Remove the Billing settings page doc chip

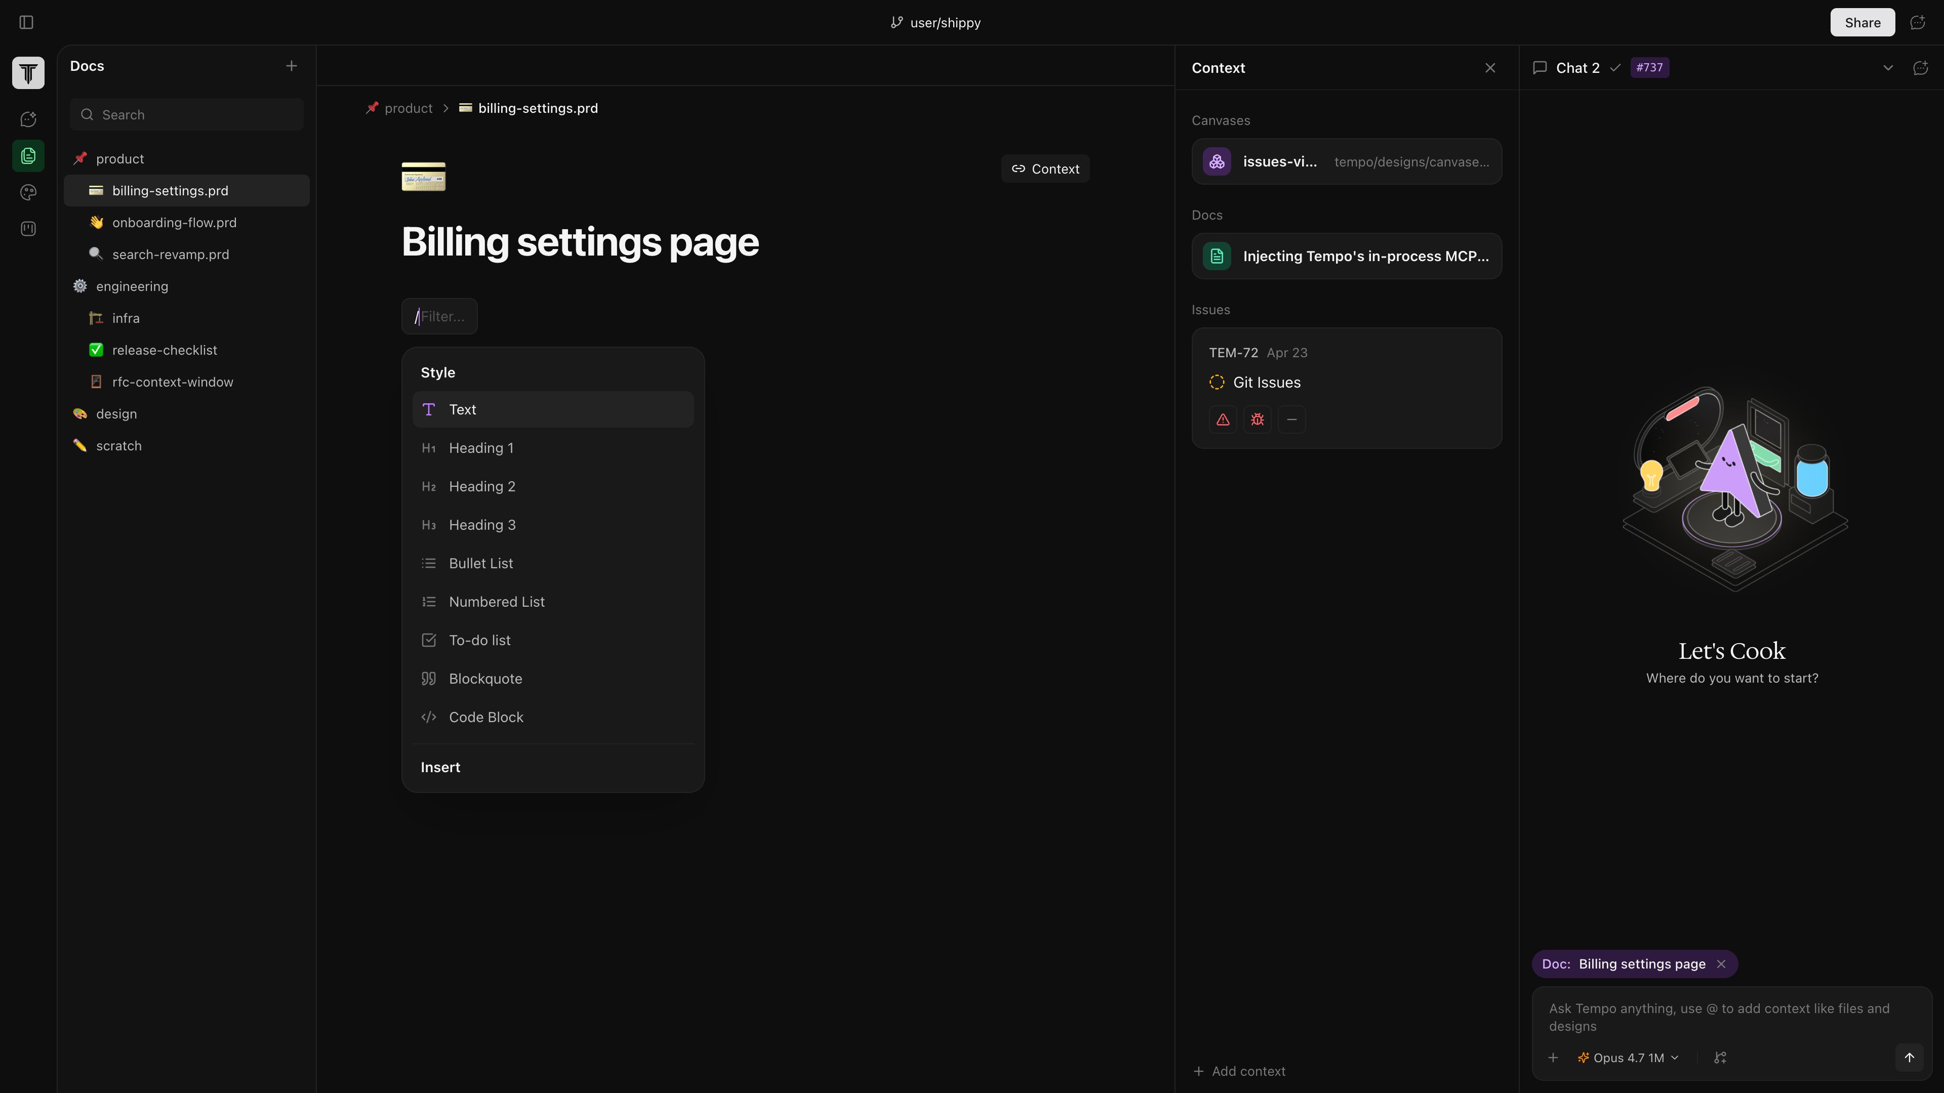pyautogui.click(x=1721, y=964)
